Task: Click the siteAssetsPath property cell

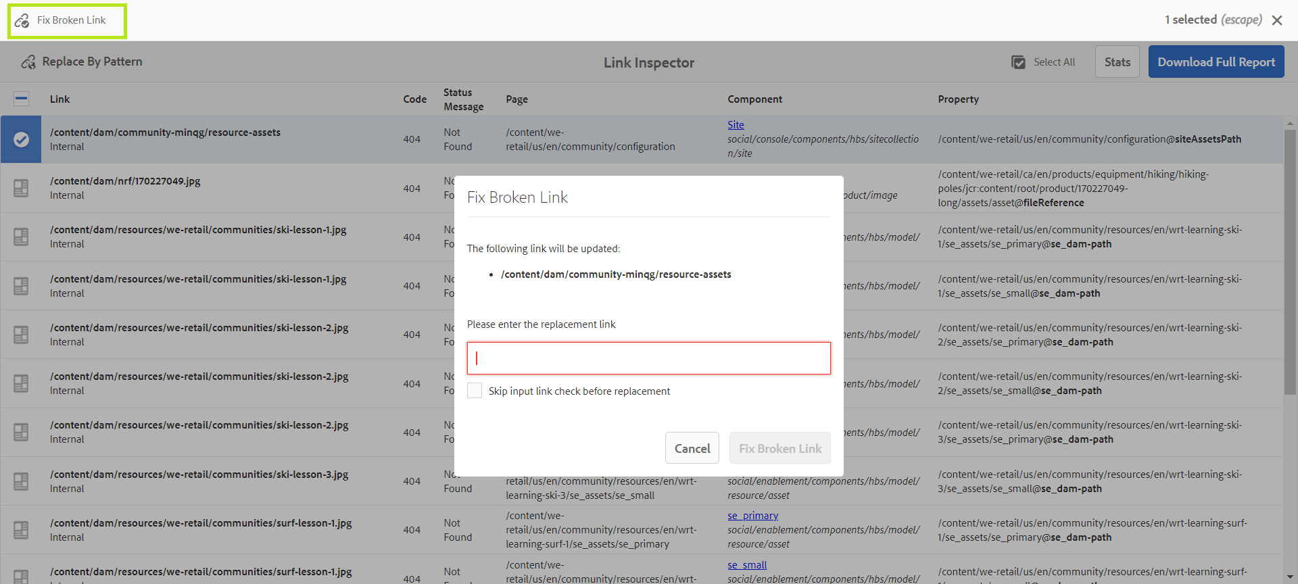Action: coord(1089,139)
